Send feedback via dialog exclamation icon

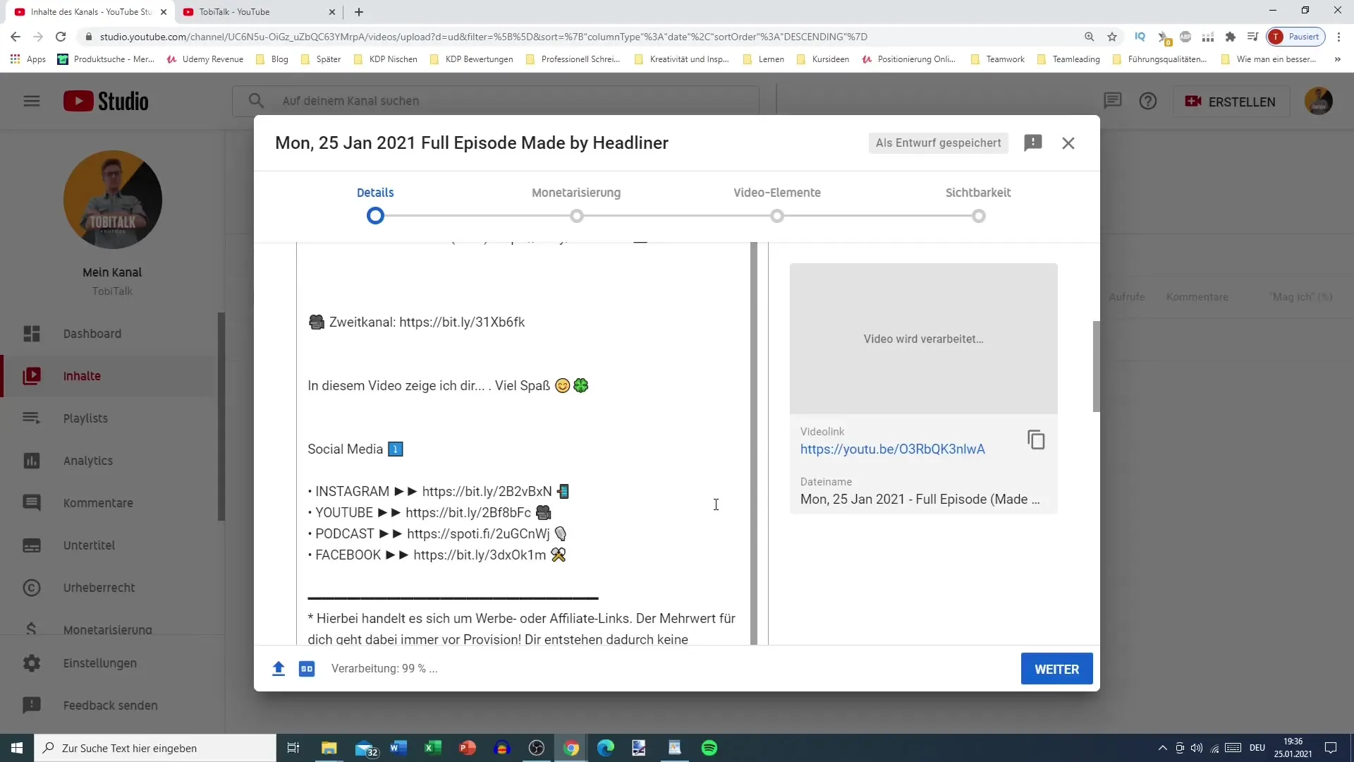[1033, 143]
